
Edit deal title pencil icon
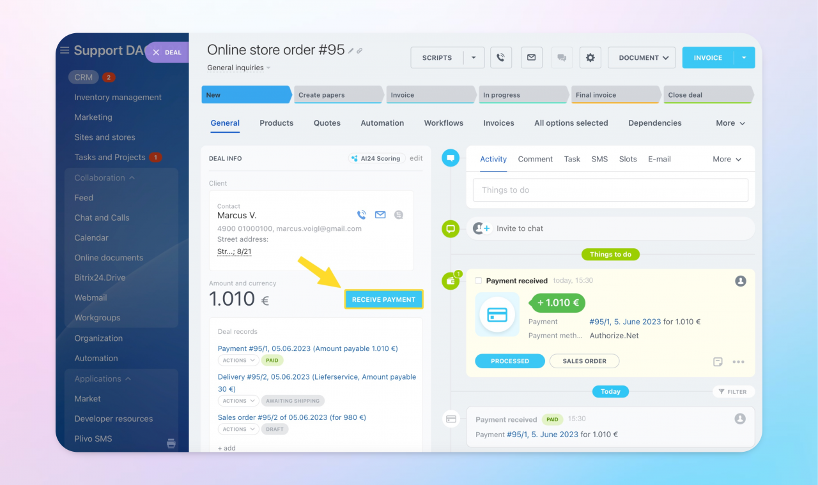tap(351, 51)
